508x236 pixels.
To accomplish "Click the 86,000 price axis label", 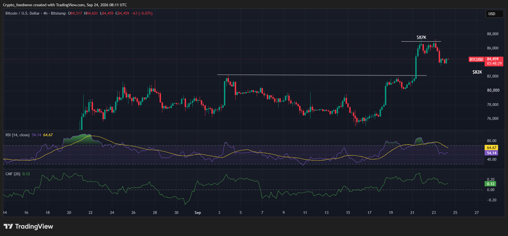I will (493, 48).
